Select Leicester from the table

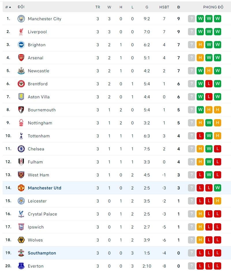coord(37,201)
